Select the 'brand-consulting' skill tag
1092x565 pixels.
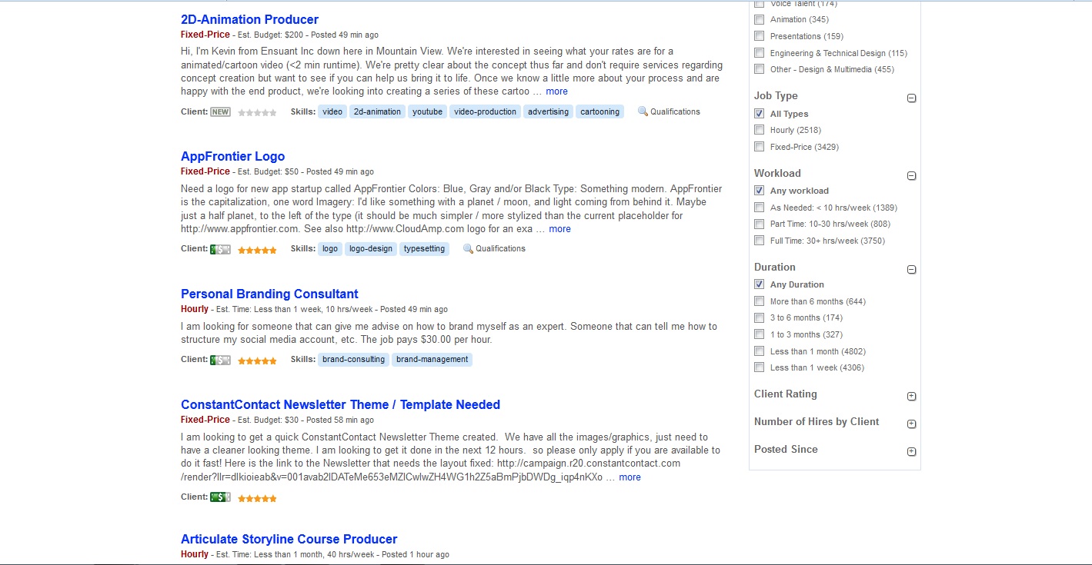354,360
